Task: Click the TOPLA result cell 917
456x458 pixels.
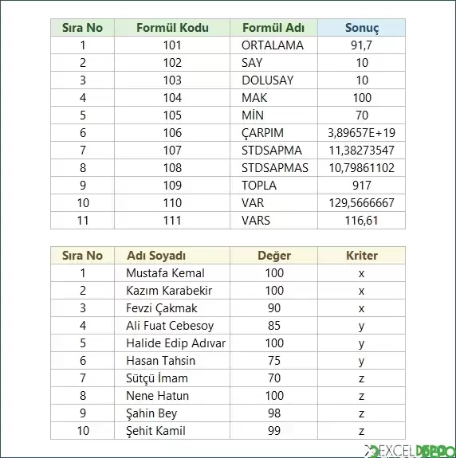Action: pyautogui.click(x=362, y=186)
